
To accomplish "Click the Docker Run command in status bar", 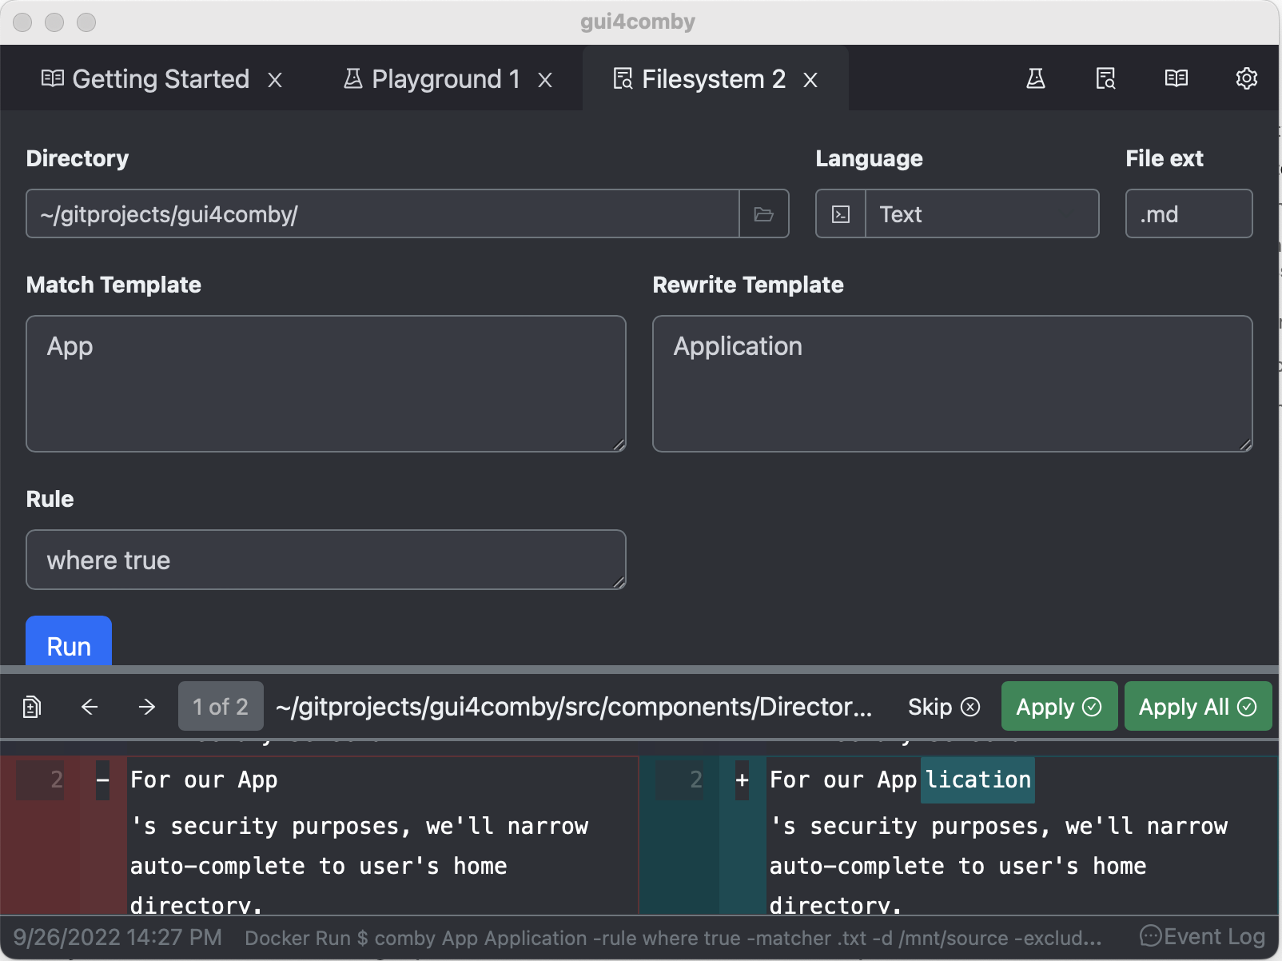I will click(x=673, y=938).
